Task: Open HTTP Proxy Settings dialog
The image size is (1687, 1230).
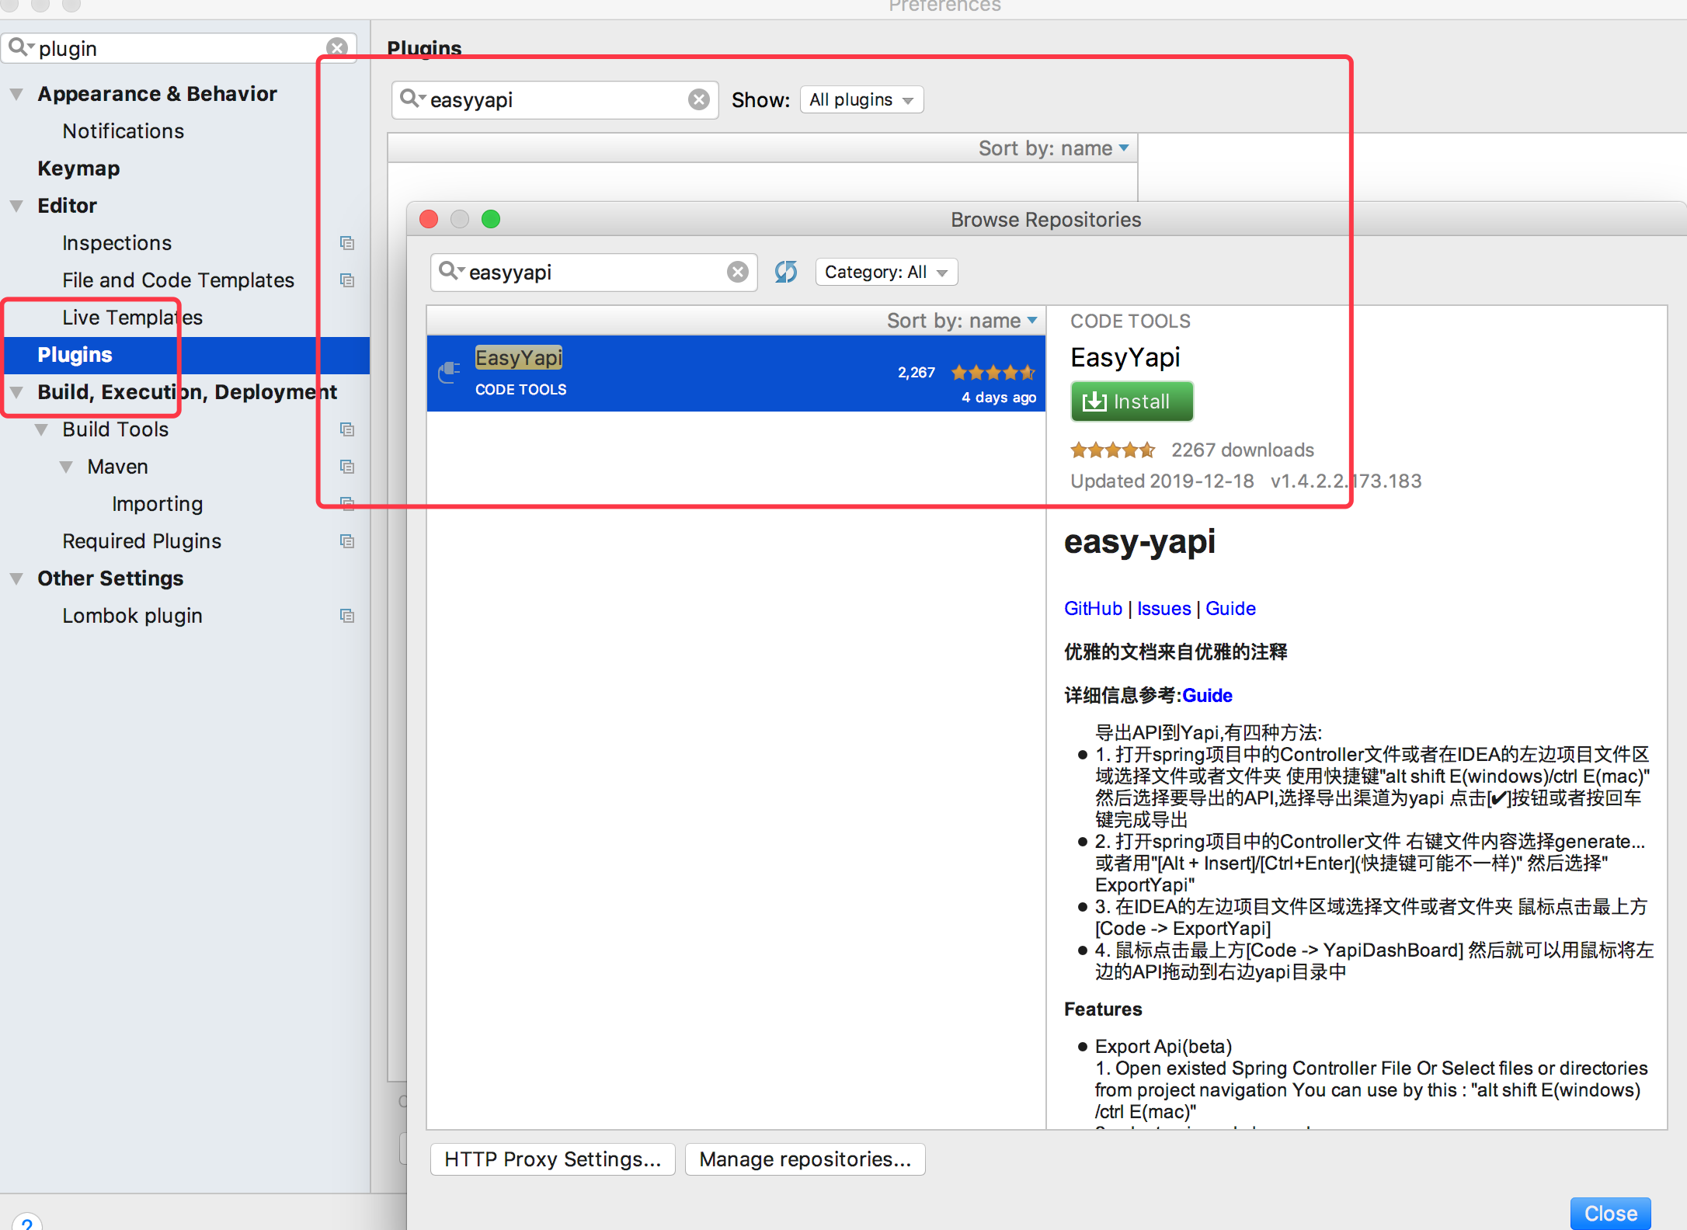Action: pos(552,1159)
